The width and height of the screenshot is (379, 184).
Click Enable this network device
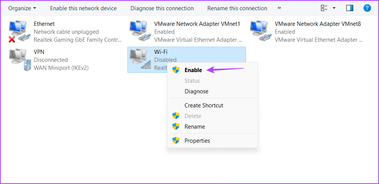coord(83,8)
